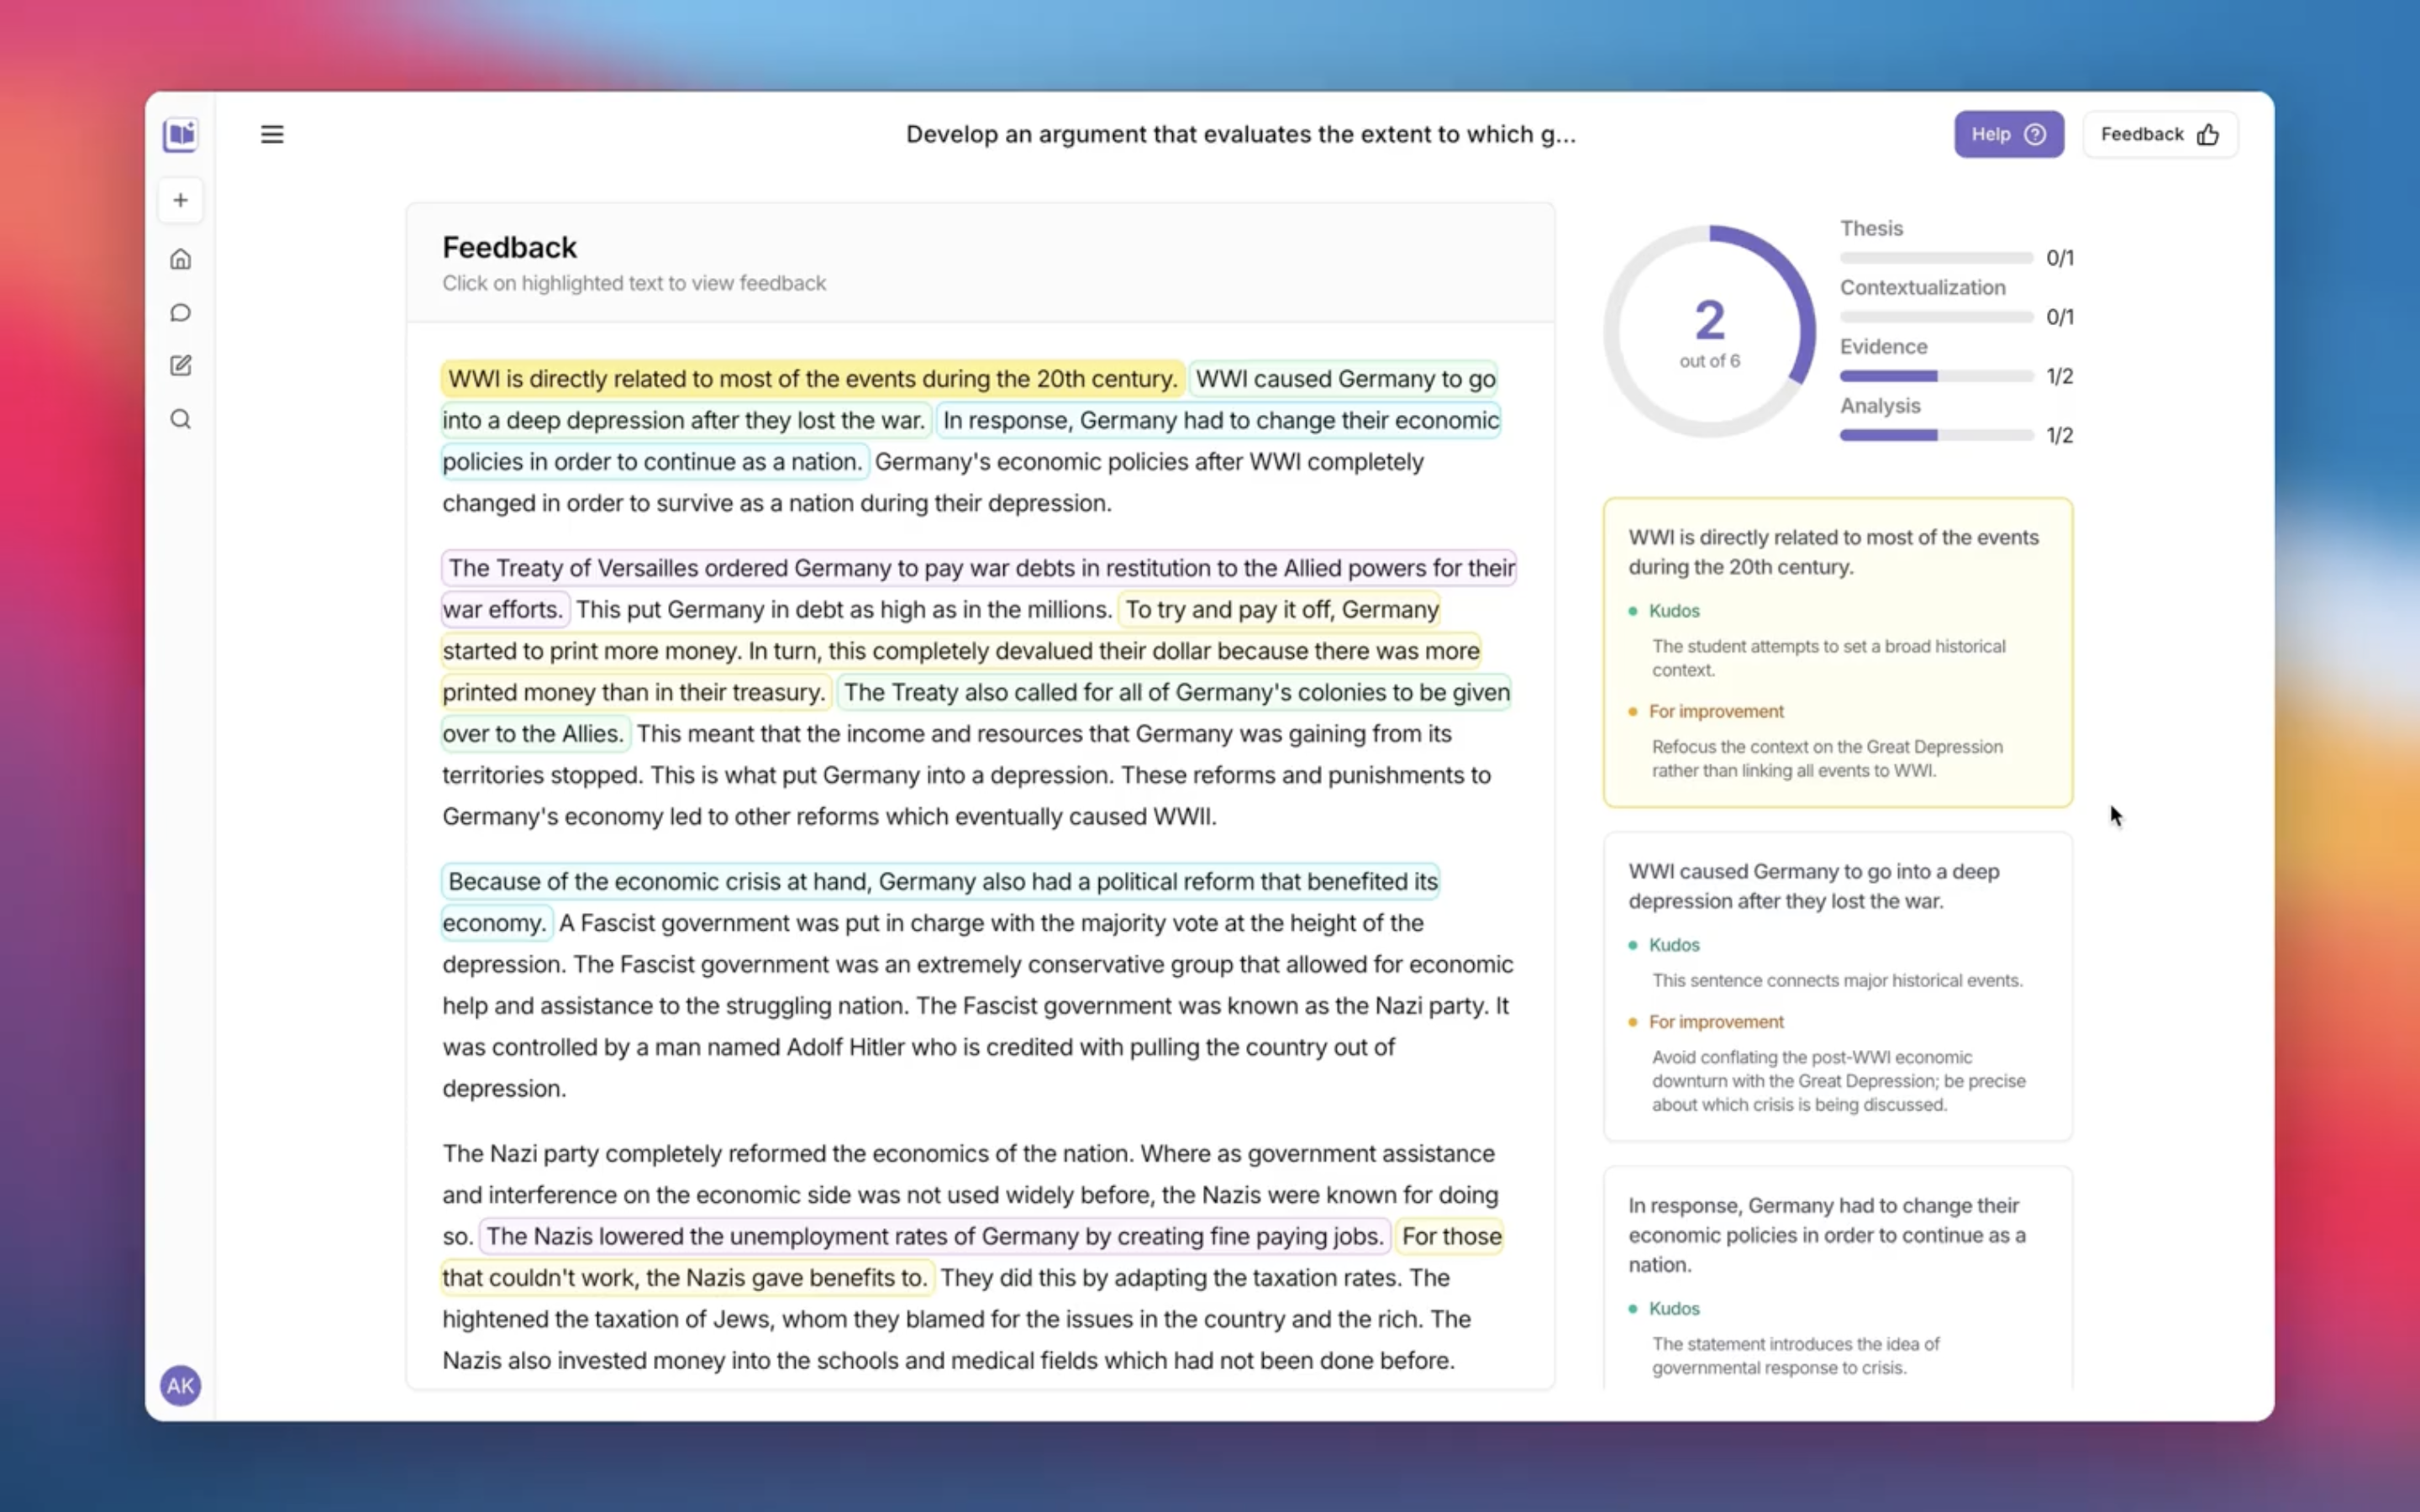Select highlighted 'The Treaty also called for all'
The height and width of the screenshot is (1512, 2420).
coord(1174,692)
